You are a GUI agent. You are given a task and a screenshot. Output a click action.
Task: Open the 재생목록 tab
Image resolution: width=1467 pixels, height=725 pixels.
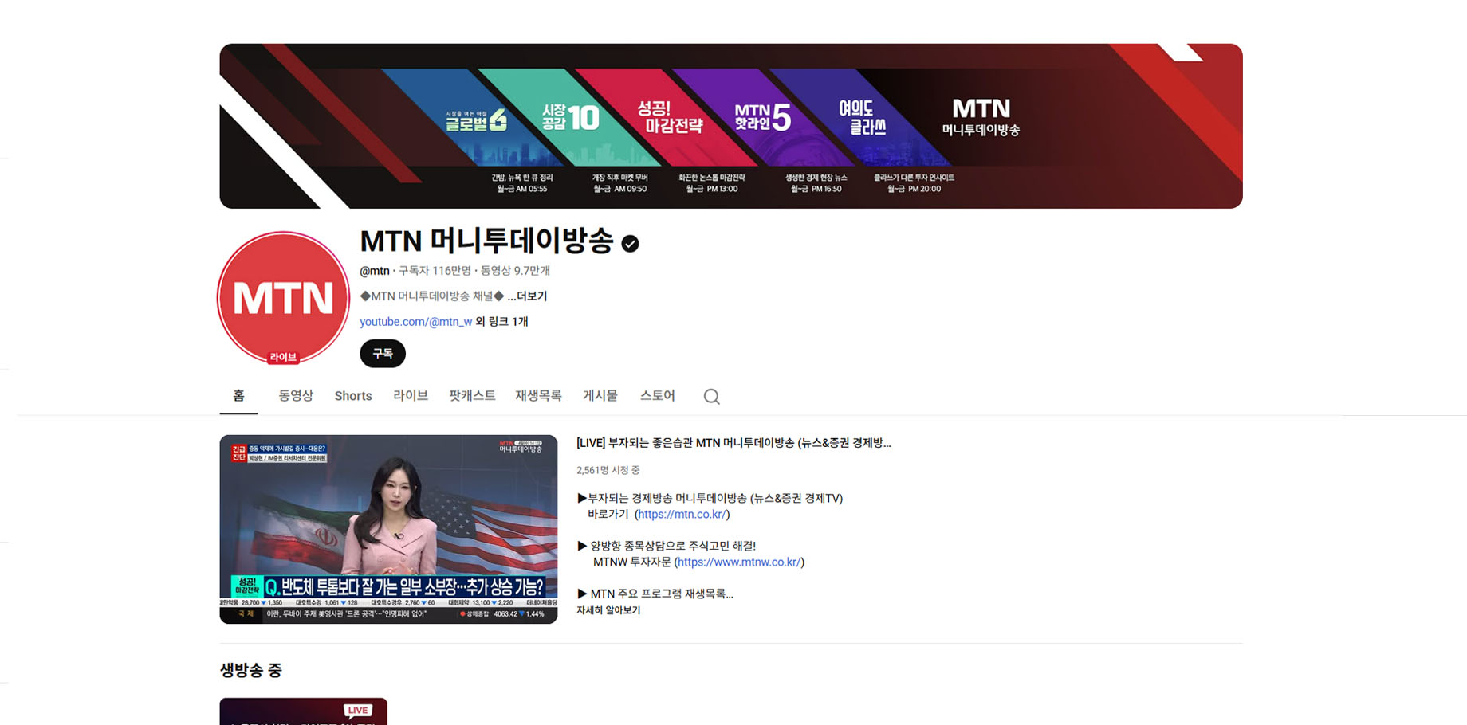point(538,396)
